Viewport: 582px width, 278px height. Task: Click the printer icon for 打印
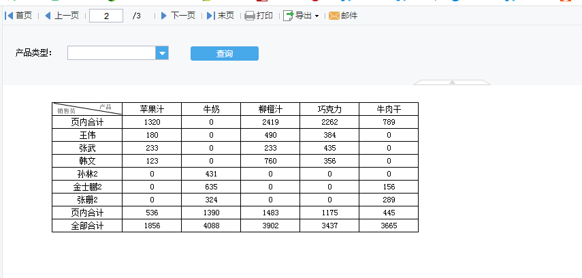[250, 16]
